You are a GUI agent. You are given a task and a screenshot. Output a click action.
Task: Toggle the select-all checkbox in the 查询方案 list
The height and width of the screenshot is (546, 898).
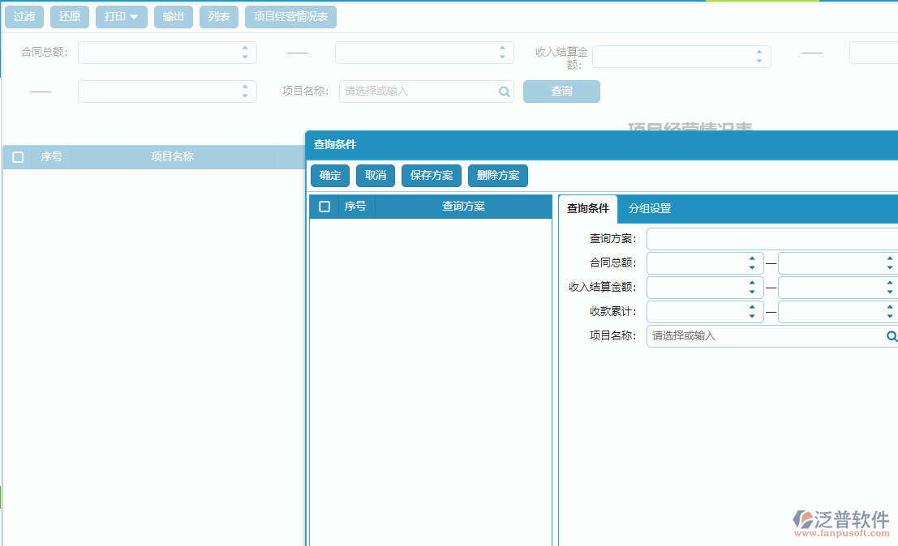pos(324,207)
